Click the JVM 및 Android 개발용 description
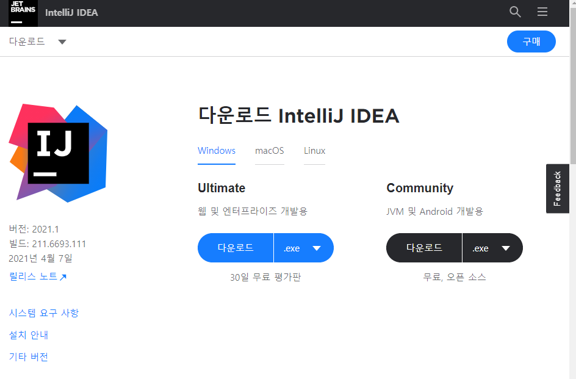The width and height of the screenshot is (576, 379). pos(434,211)
